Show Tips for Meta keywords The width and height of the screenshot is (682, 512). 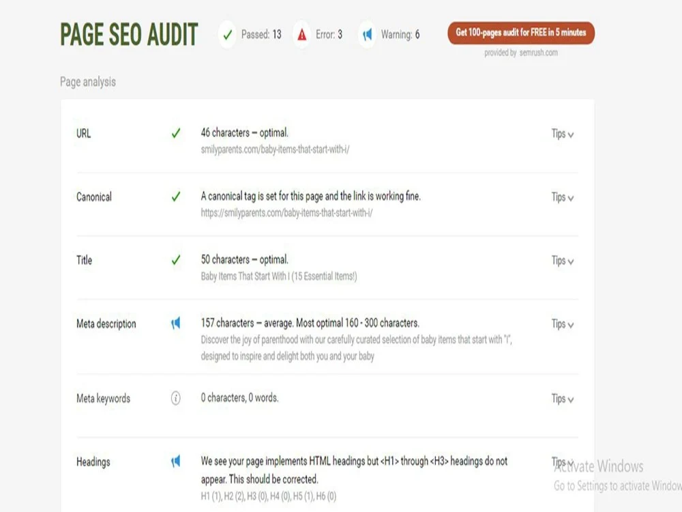coord(563,399)
